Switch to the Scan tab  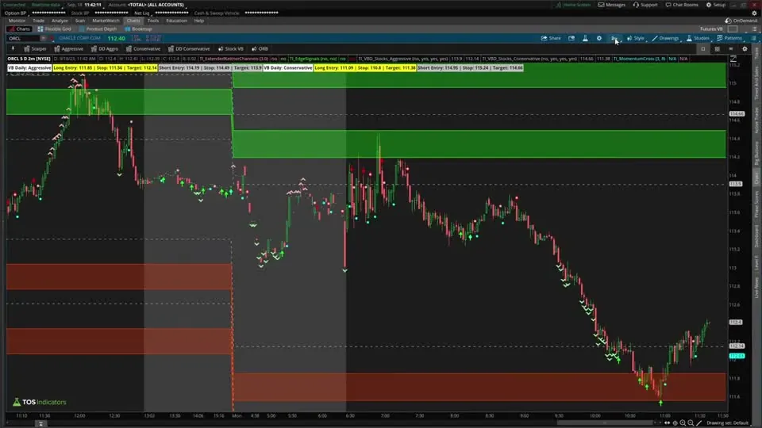[x=79, y=21]
